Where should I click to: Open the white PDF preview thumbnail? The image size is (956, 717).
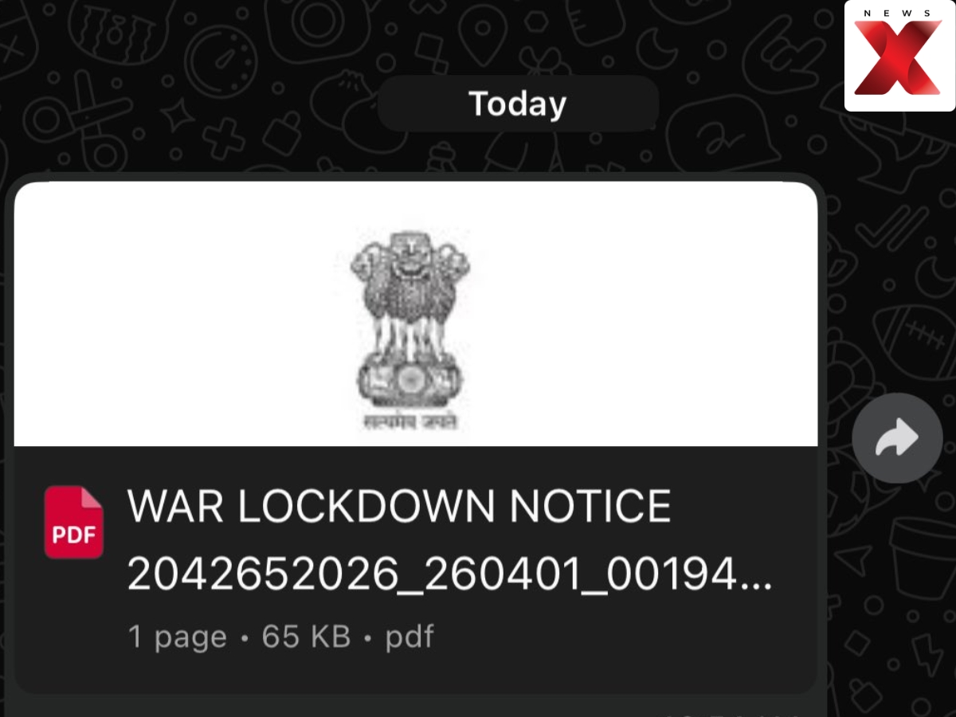(x=416, y=314)
